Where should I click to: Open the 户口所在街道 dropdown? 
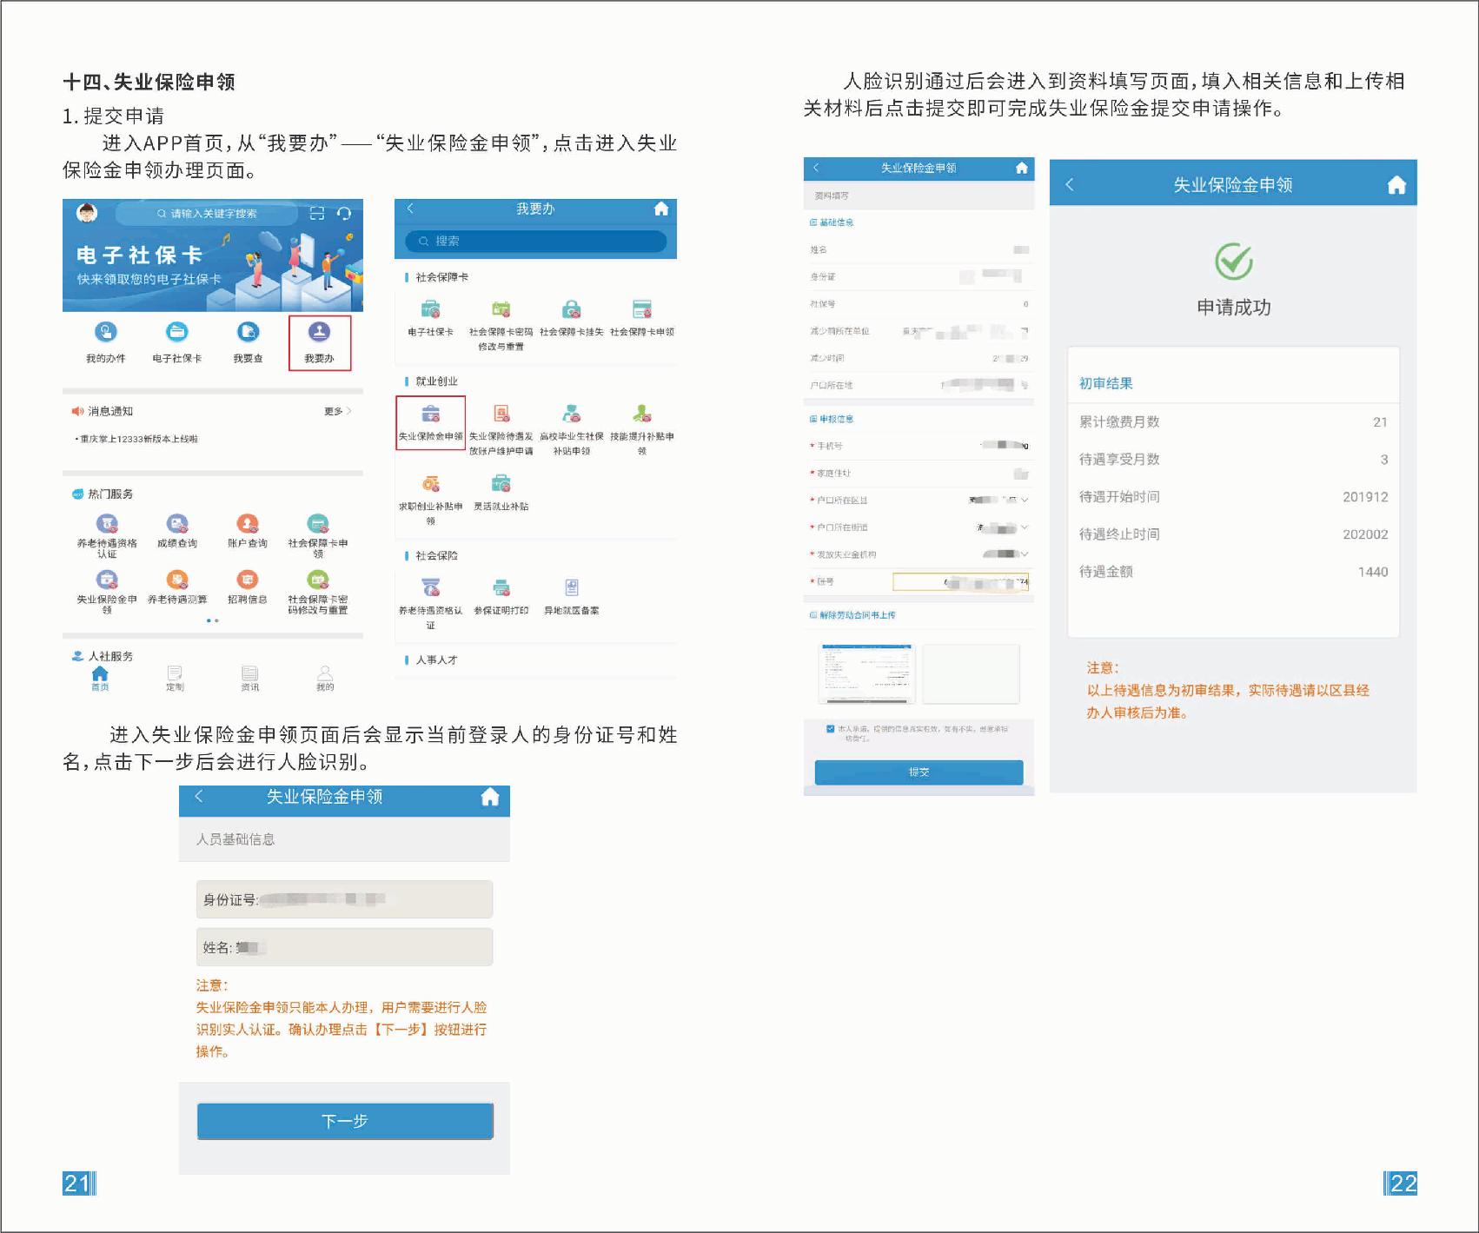coord(1025,527)
